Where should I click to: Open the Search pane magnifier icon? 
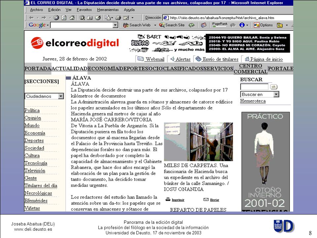[82, 18]
